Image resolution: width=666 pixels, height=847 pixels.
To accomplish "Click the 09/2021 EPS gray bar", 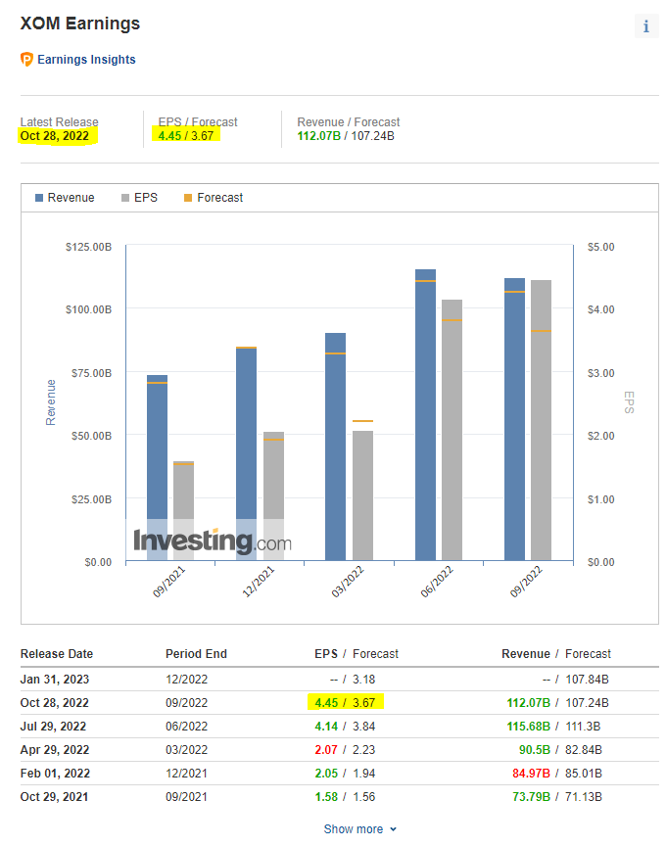I will 183,511.
